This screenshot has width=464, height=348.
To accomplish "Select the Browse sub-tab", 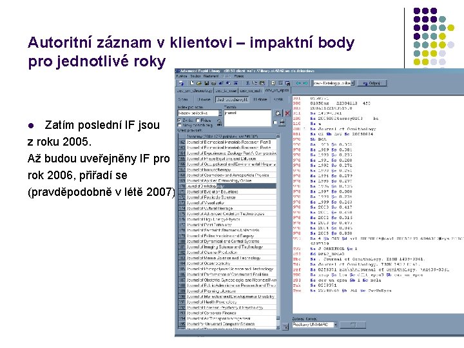I will click(x=204, y=99).
